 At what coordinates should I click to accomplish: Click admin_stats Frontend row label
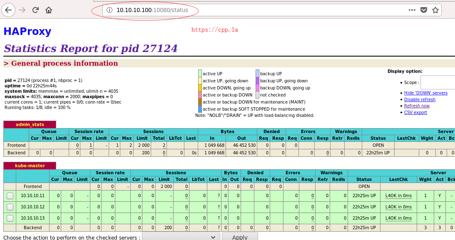point(16,145)
